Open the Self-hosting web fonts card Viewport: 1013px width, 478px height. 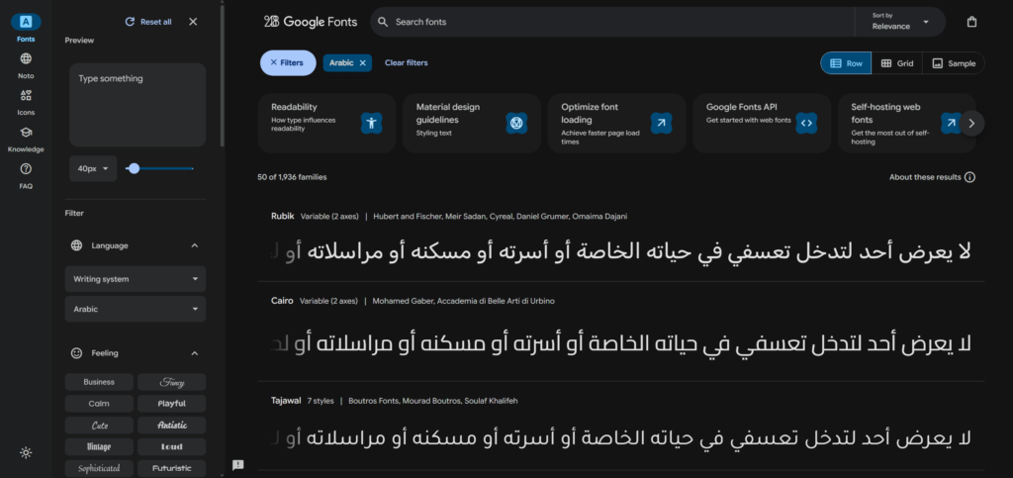(906, 123)
